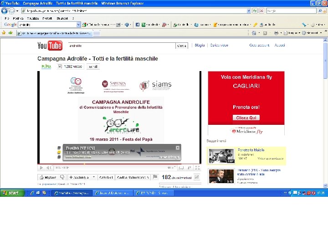Click the YouTube Cerca search button
The height and width of the screenshot is (246, 328).
(182, 46)
